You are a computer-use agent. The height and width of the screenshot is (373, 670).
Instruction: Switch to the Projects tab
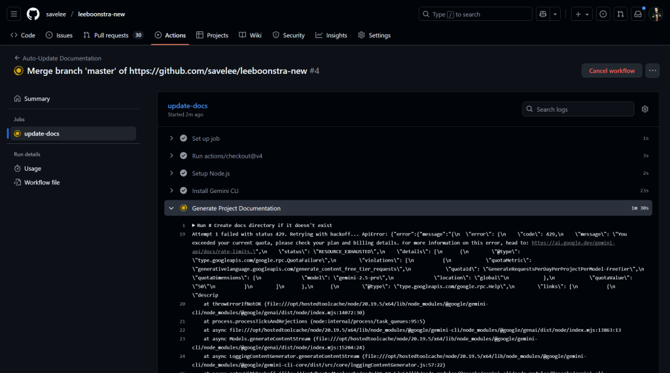[213, 35]
